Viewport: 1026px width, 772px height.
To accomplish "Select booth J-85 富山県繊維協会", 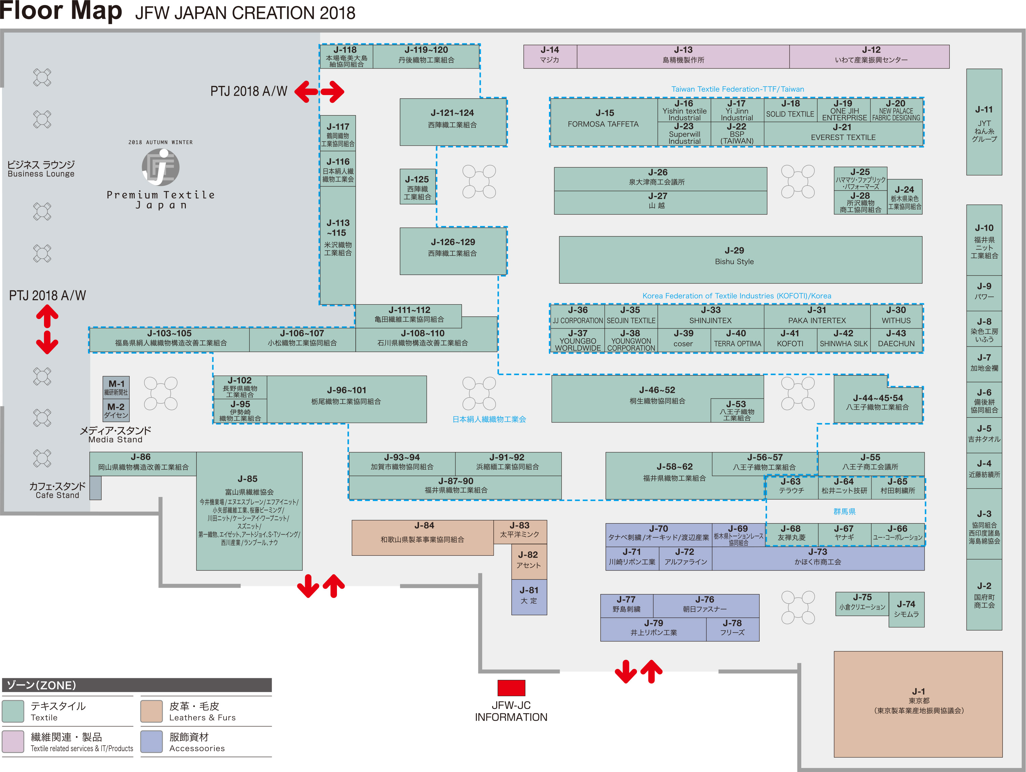I will pos(250,511).
